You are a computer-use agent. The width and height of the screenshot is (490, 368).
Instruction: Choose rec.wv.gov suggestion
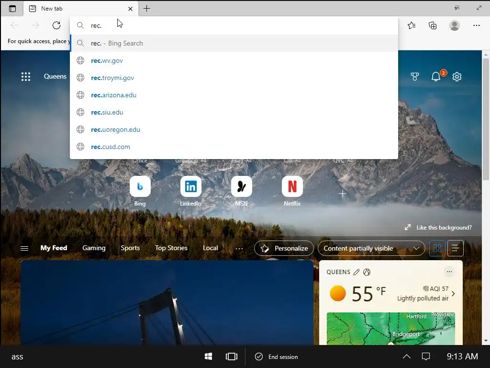tap(234, 60)
